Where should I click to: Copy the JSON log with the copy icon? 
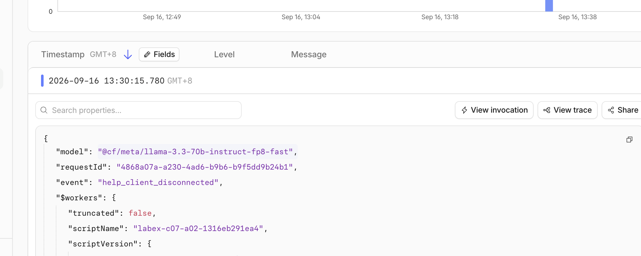point(629,140)
